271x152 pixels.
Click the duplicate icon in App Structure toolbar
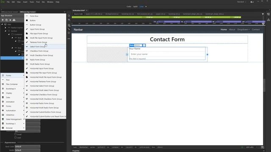pyautogui.click(x=7, y=20)
